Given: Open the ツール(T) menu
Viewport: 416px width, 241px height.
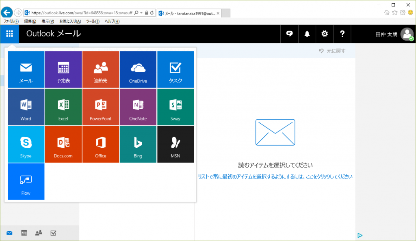Looking at the screenshot, I should click(x=93, y=22).
